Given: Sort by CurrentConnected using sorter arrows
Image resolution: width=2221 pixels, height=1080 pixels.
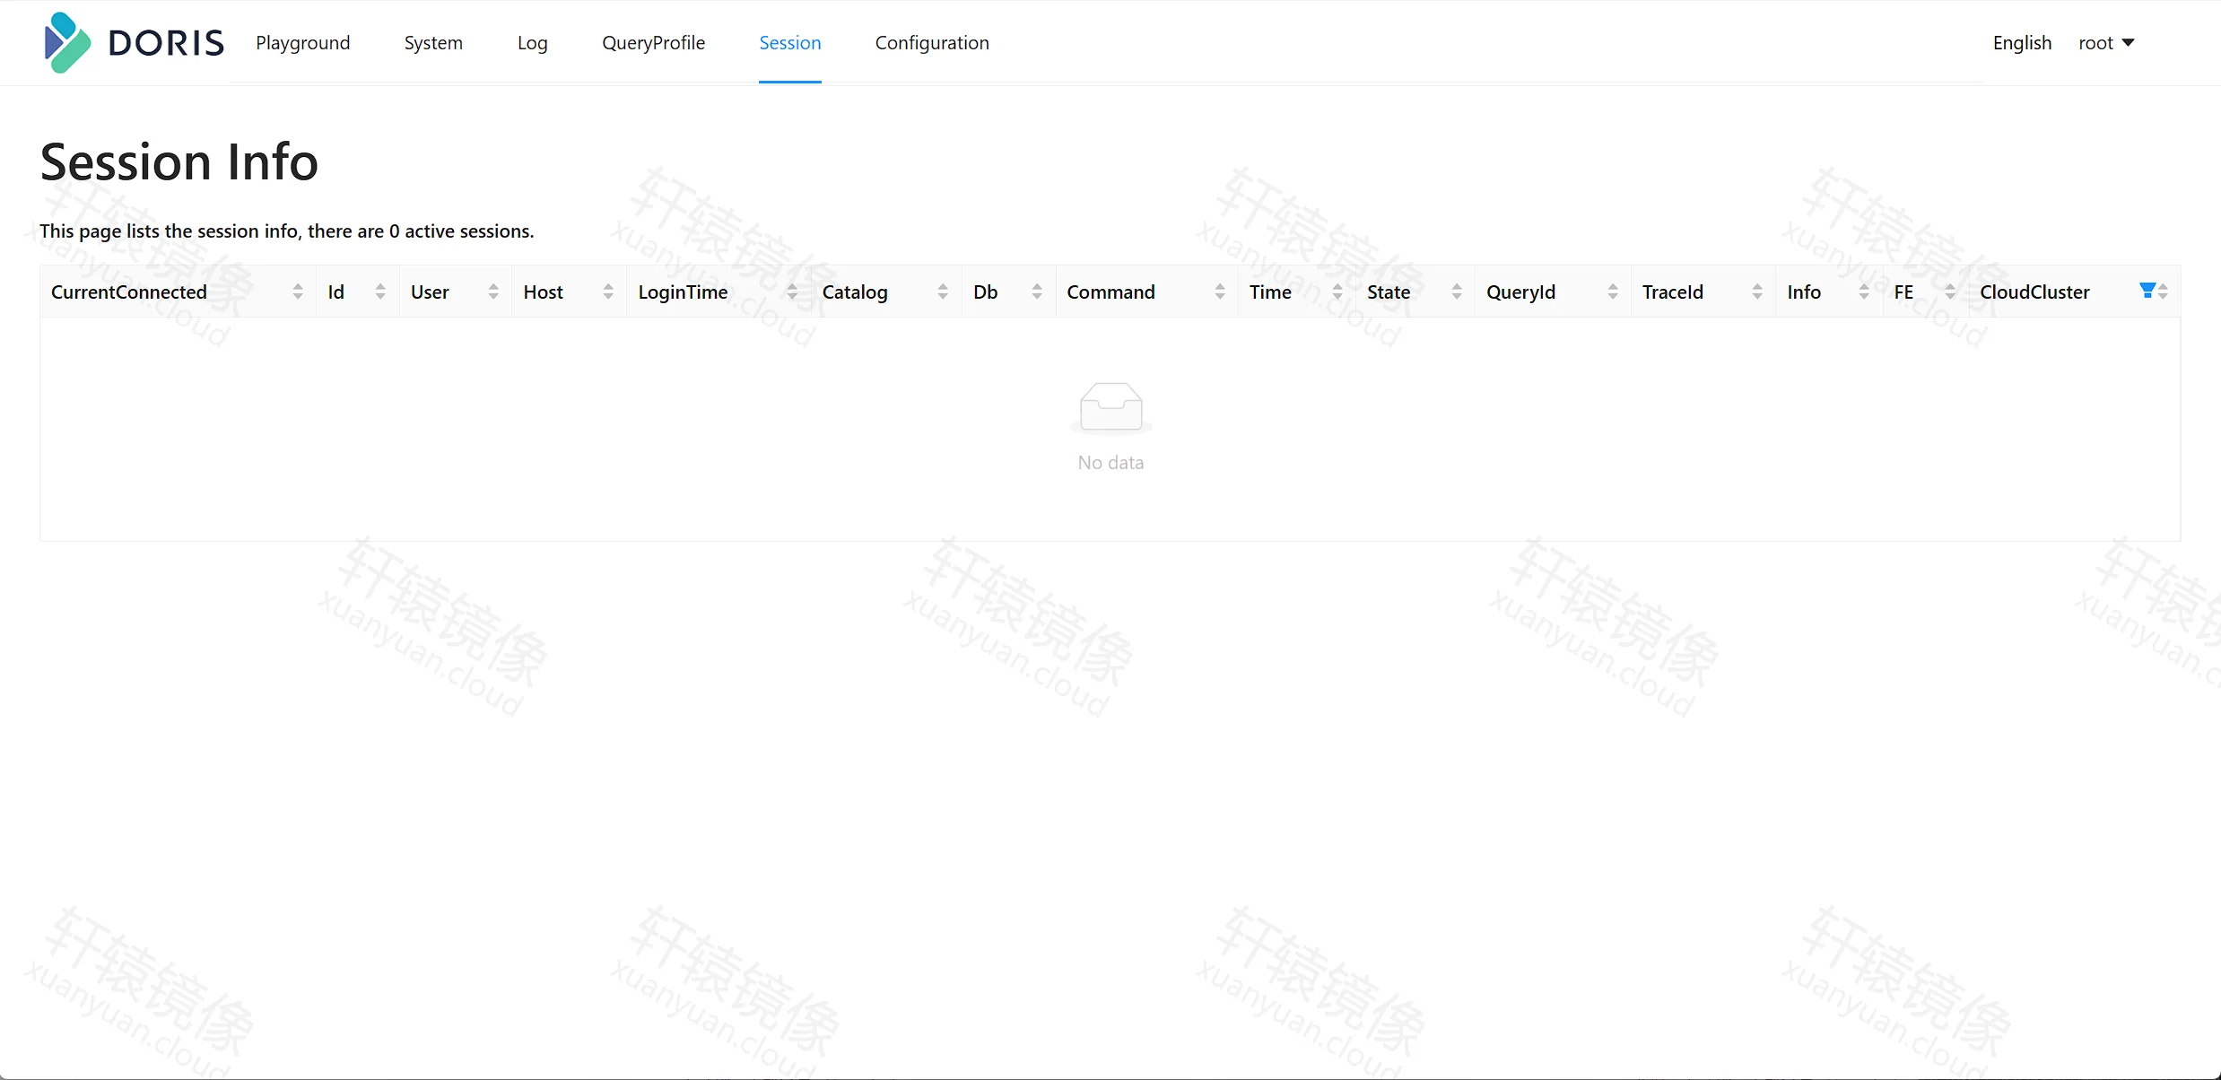Looking at the screenshot, I should pyautogui.click(x=297, y=292).
